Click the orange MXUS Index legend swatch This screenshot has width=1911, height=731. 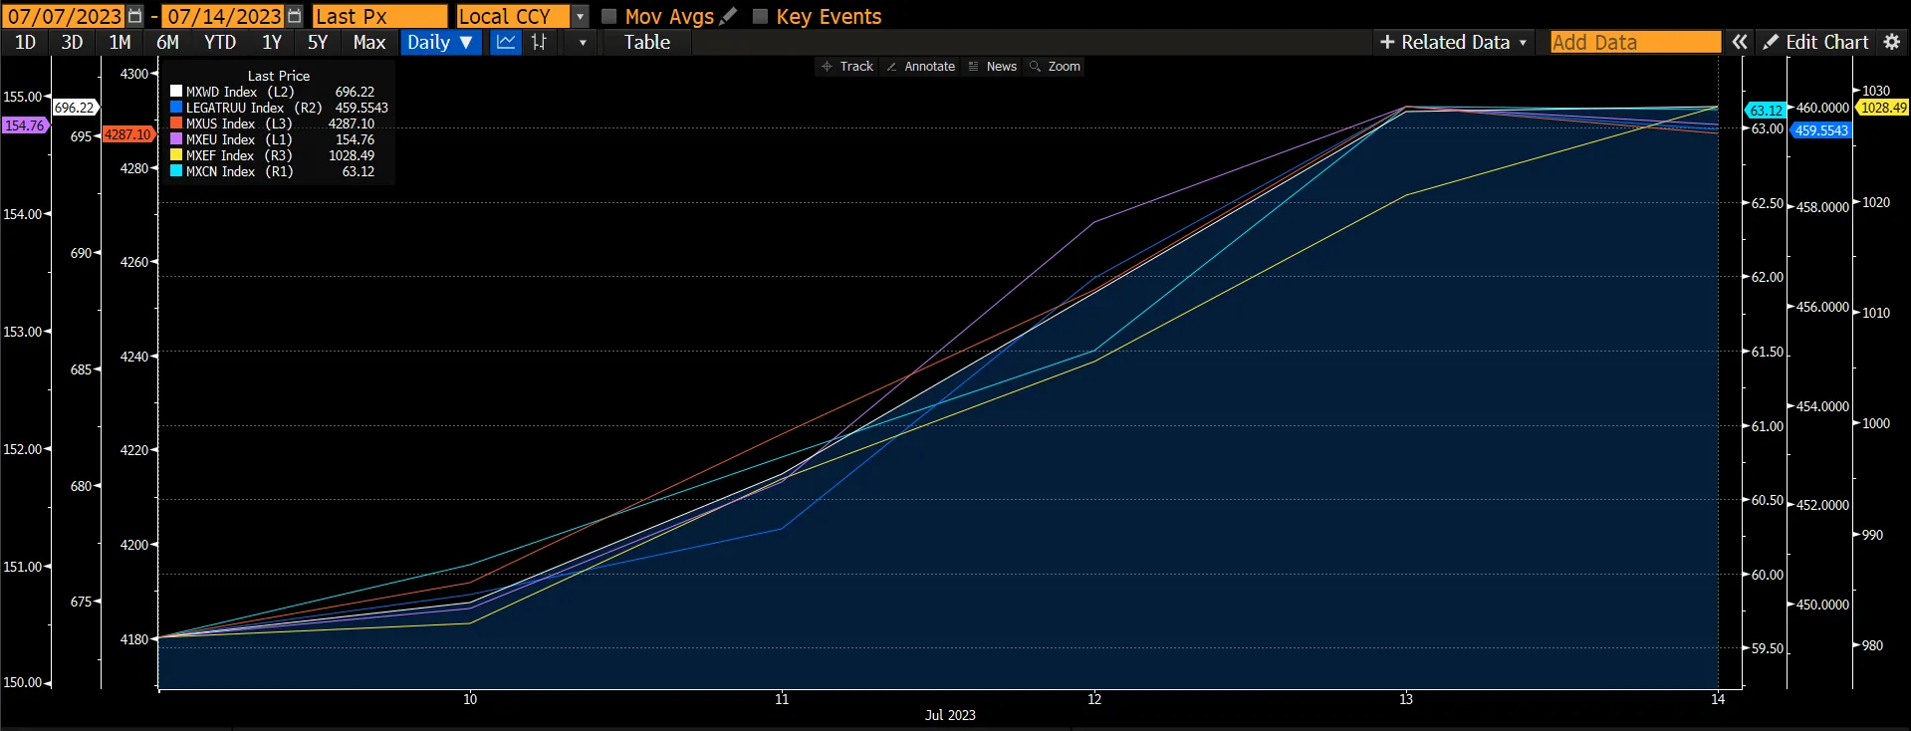pyautogui.click(x=176, y=123)
